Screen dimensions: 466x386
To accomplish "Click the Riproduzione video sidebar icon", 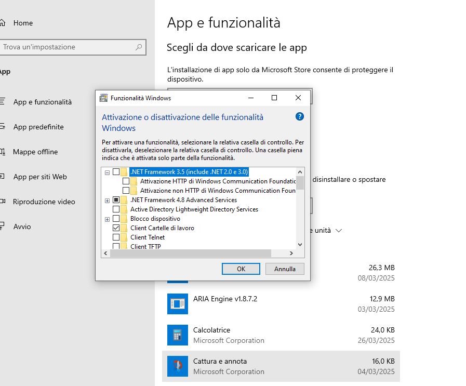I will coord(3,202).
